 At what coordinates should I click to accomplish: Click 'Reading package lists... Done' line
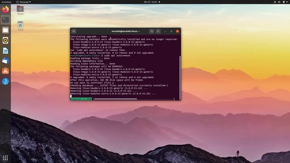tap(90, 58)
